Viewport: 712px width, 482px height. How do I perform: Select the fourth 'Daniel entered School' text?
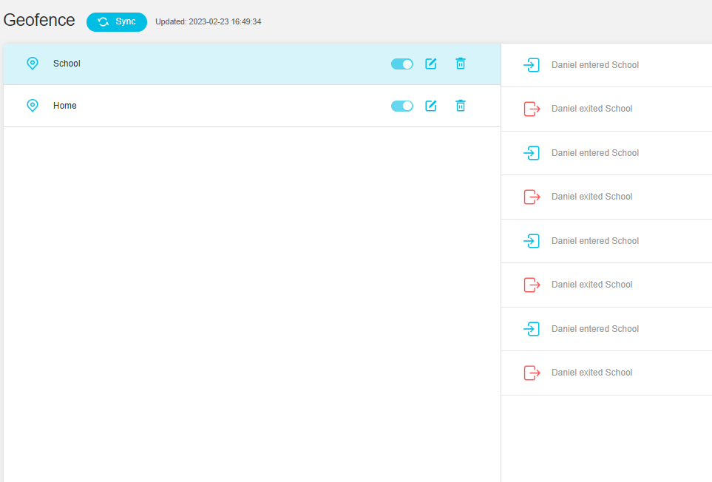(x=595, y=329)
